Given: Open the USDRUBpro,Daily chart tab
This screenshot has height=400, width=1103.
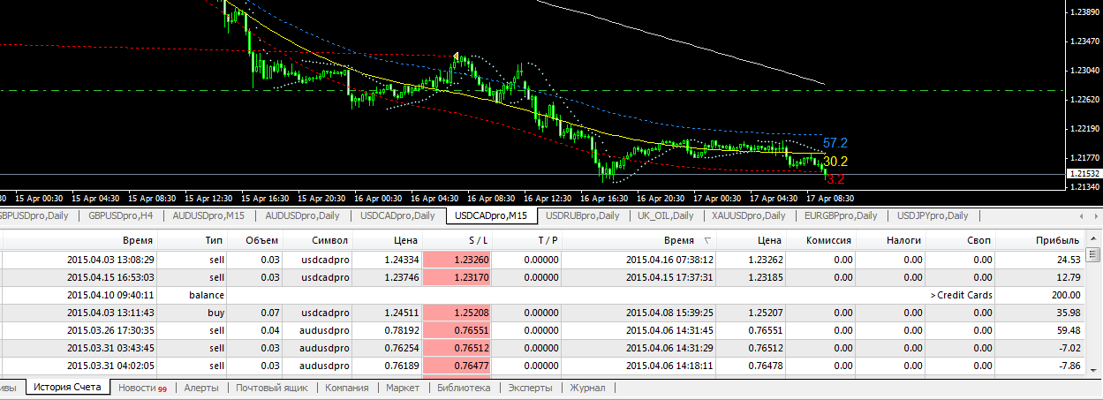Looking at the screenshot, I should point(582,215).
